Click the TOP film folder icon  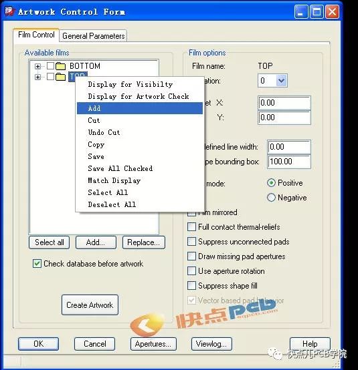pos(60,77)
